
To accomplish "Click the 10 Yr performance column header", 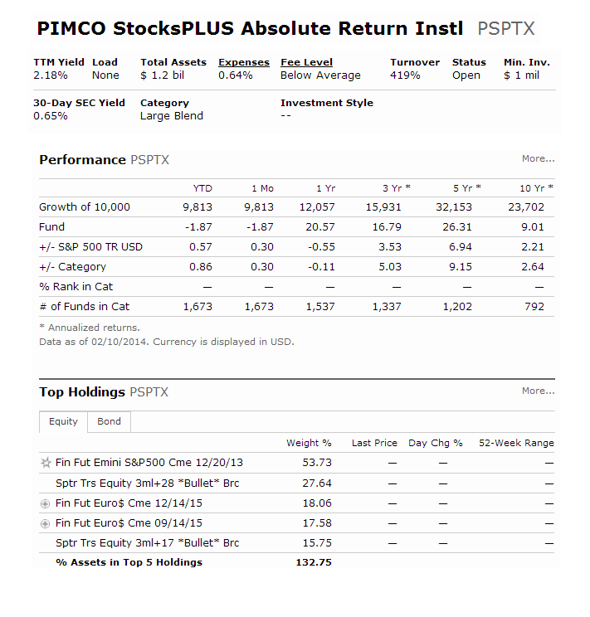I will (536, 188).
